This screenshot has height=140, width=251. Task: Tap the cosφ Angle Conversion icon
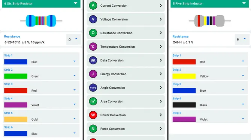(x=93, y=87)
